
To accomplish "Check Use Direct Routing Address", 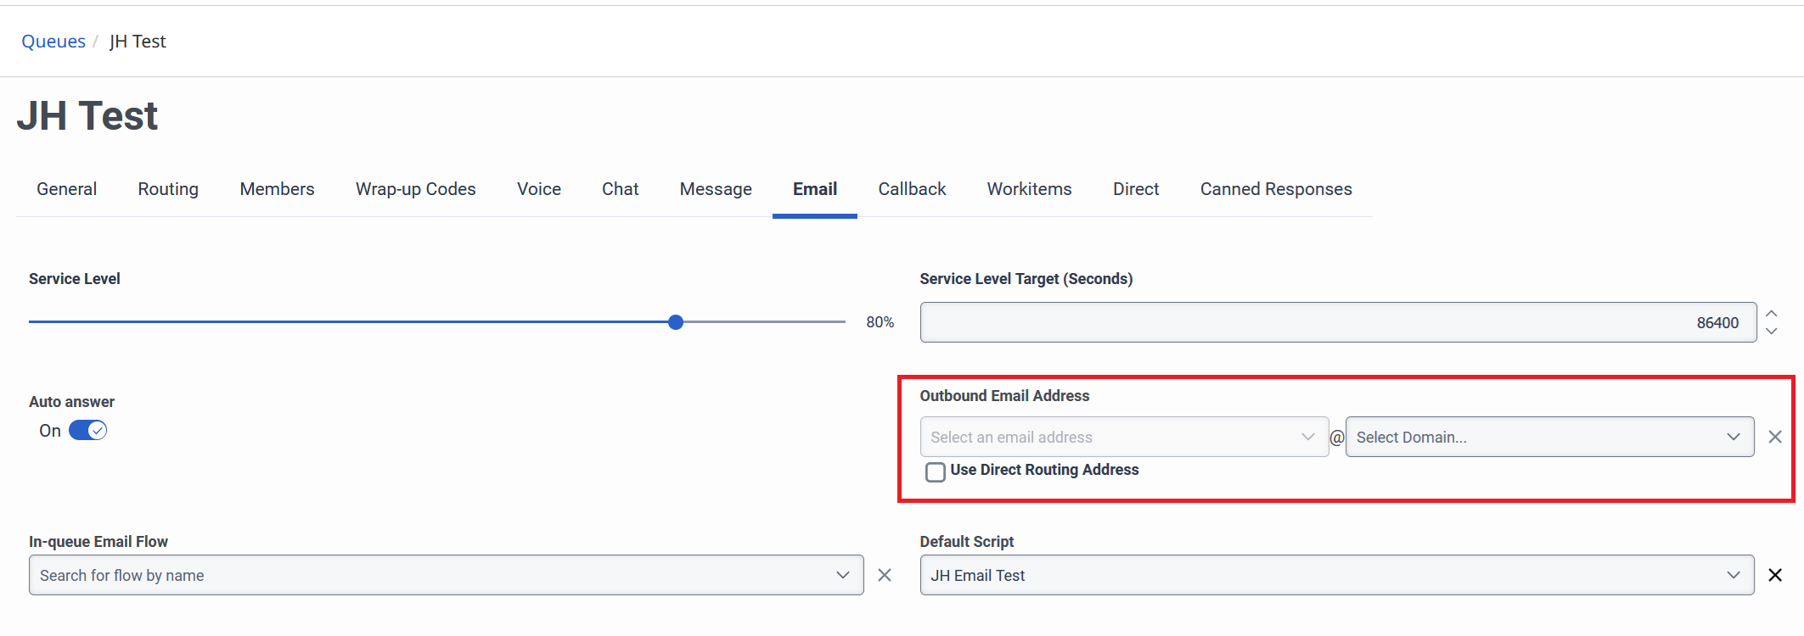I will pyautogui.click(x=936, y=471).
